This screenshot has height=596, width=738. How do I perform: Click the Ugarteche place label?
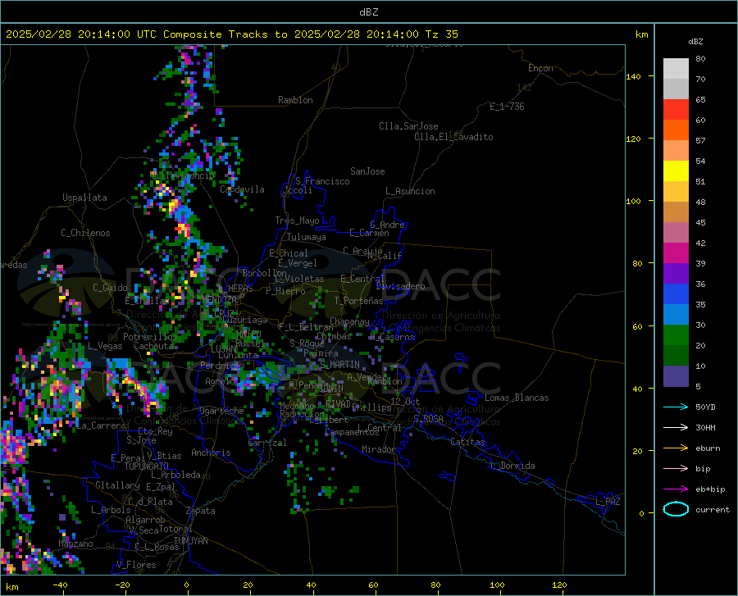click(221, 411)
